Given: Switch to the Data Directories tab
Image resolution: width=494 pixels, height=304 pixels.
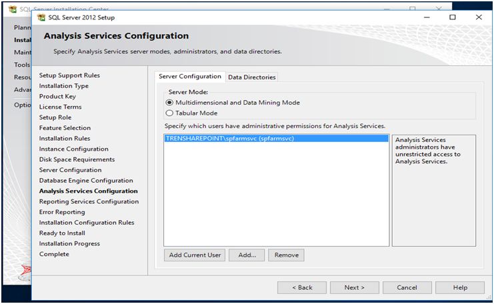Looking at the screenshot, I should point(251,77).
